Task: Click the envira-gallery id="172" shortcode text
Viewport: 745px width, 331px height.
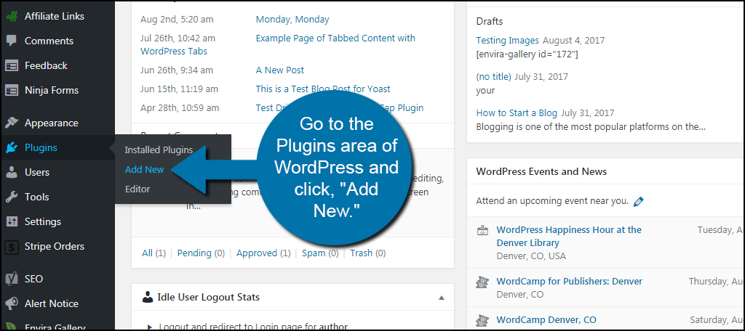Action: pos(527,54)
